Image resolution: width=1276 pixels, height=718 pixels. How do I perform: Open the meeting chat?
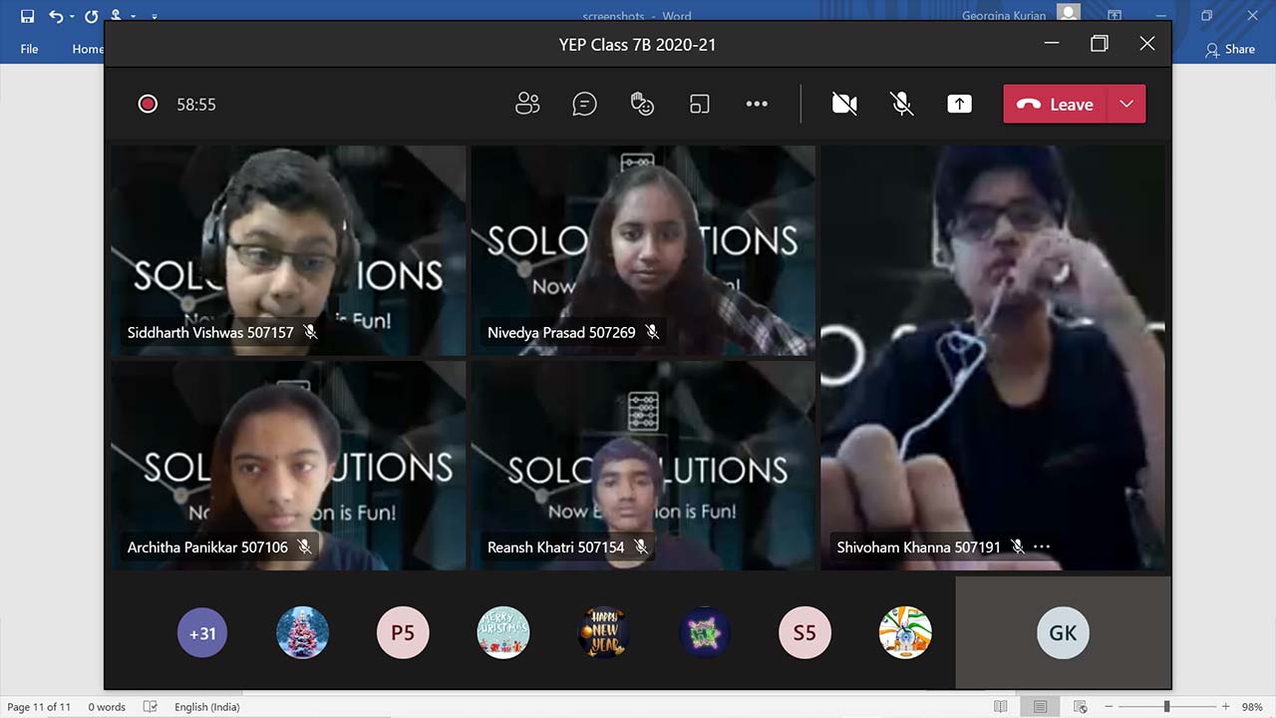[x=584, y=104]
